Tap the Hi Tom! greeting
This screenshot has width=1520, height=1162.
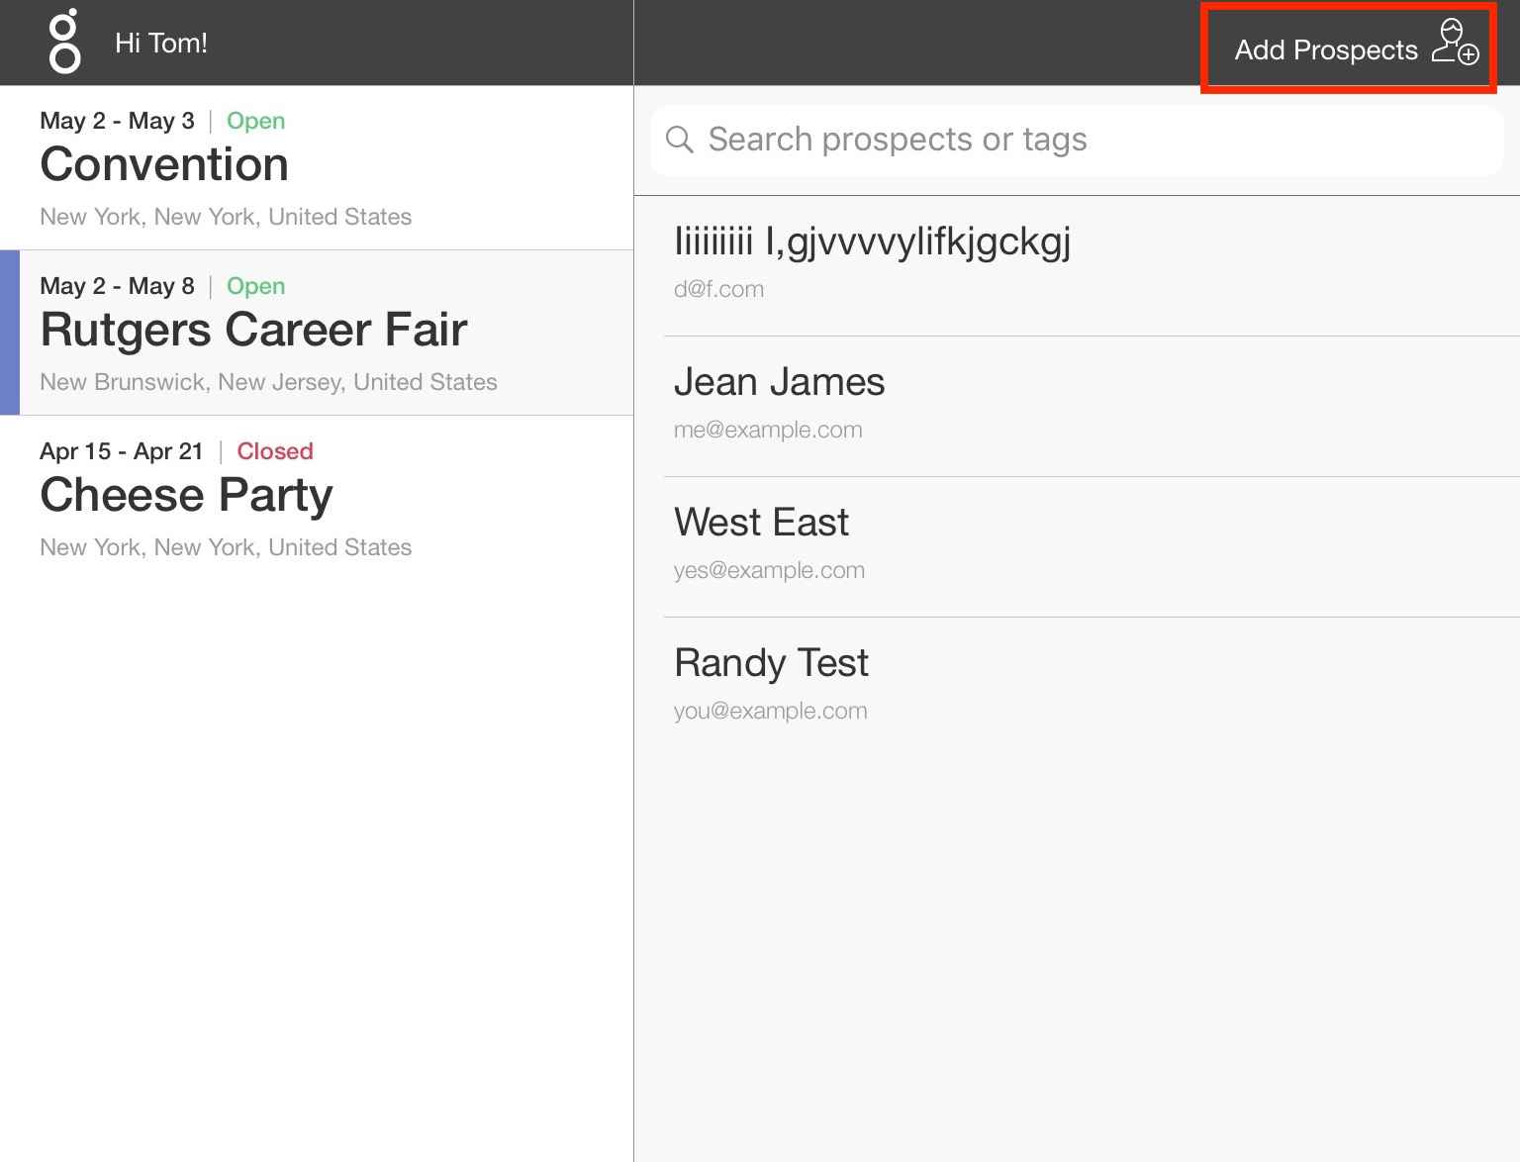[161, 43]
